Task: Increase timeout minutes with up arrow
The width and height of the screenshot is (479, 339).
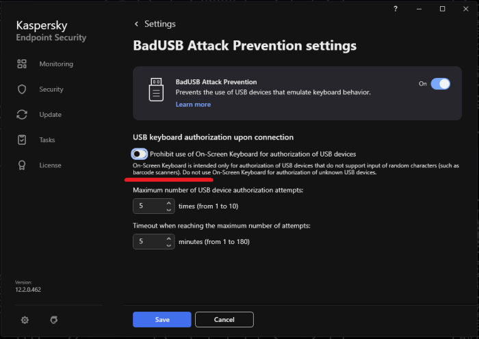Action: coord(168,239)
